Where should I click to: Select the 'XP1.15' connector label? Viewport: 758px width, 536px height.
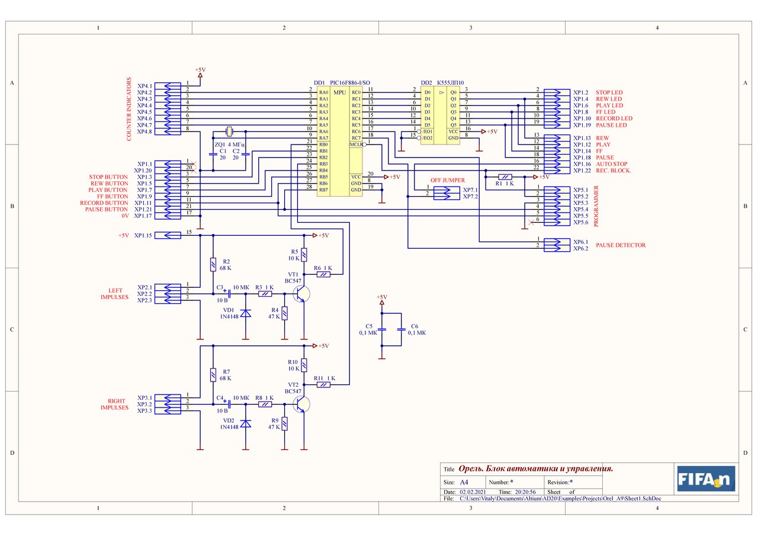pos(143,235)
